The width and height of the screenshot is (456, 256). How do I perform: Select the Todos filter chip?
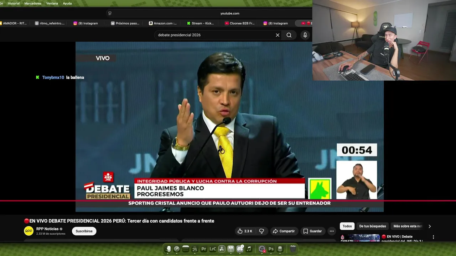(x=347, y=226)
